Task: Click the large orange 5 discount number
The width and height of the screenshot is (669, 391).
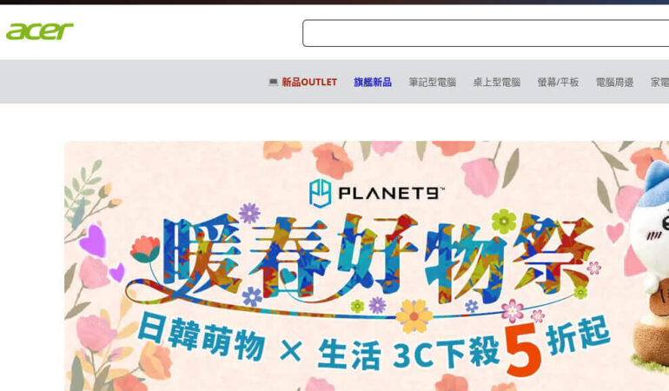Action: pyautogui.click(x=523, y=348)
